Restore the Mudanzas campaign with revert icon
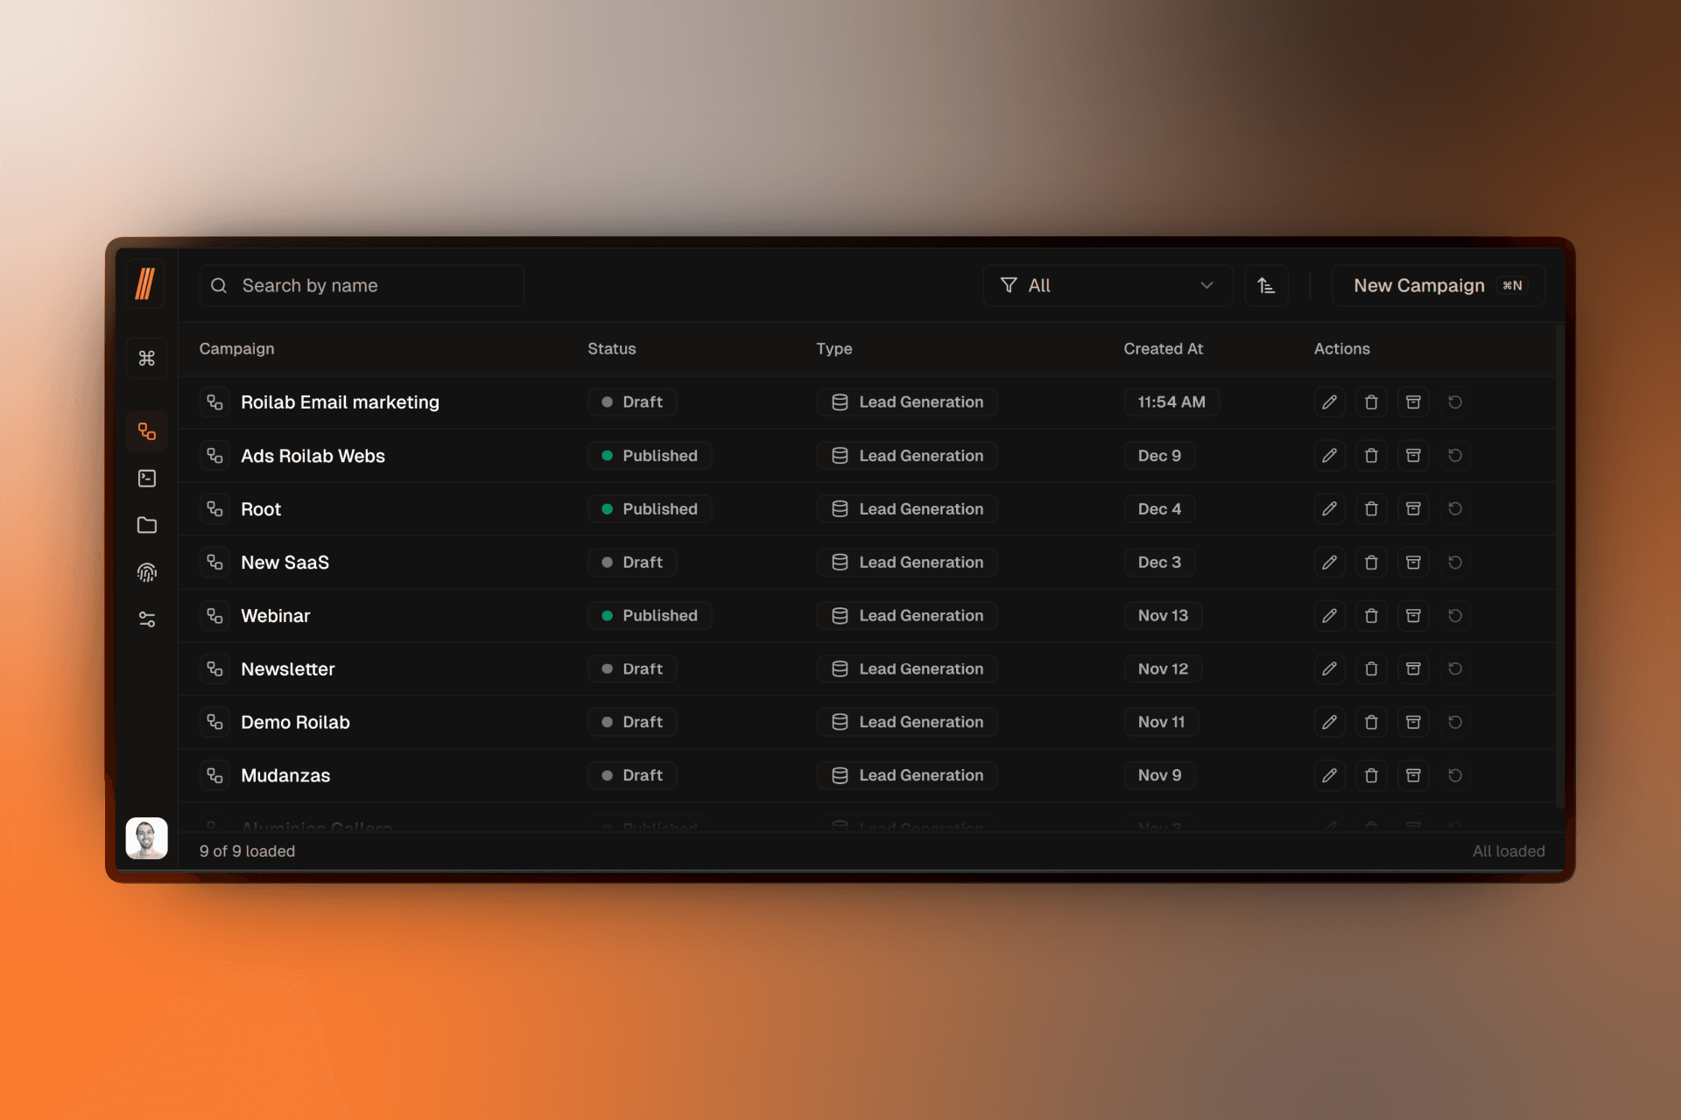The width and height of the screenshot is (1681, 1120). pos(1455,775)
